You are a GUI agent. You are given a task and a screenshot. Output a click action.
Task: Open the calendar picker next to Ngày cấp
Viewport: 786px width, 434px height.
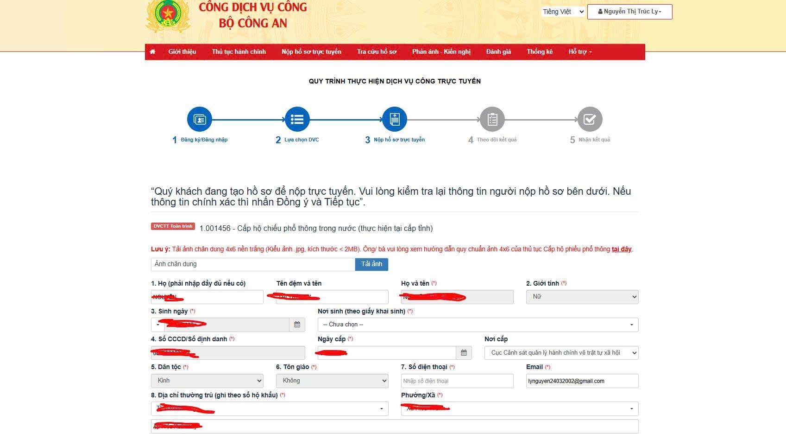tap(464, 352)
